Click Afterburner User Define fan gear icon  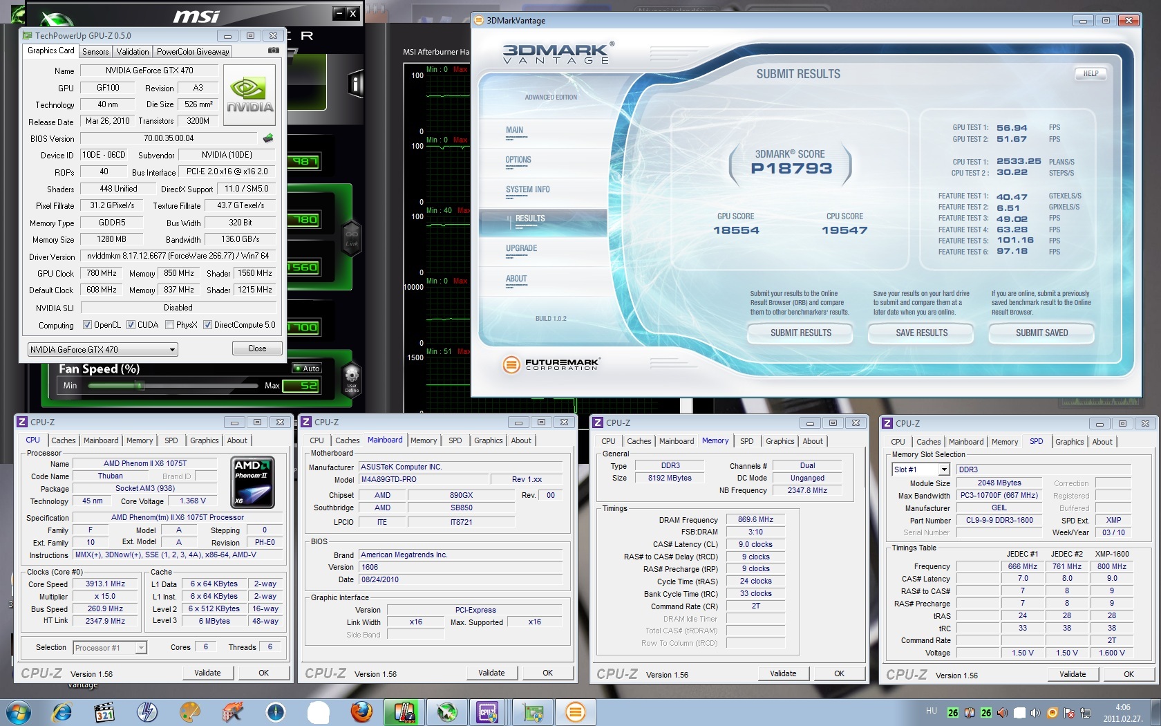point(352,377)
